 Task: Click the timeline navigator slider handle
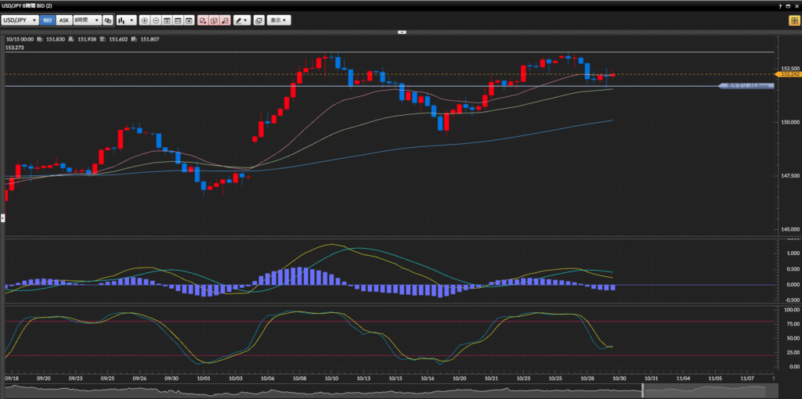642,390
